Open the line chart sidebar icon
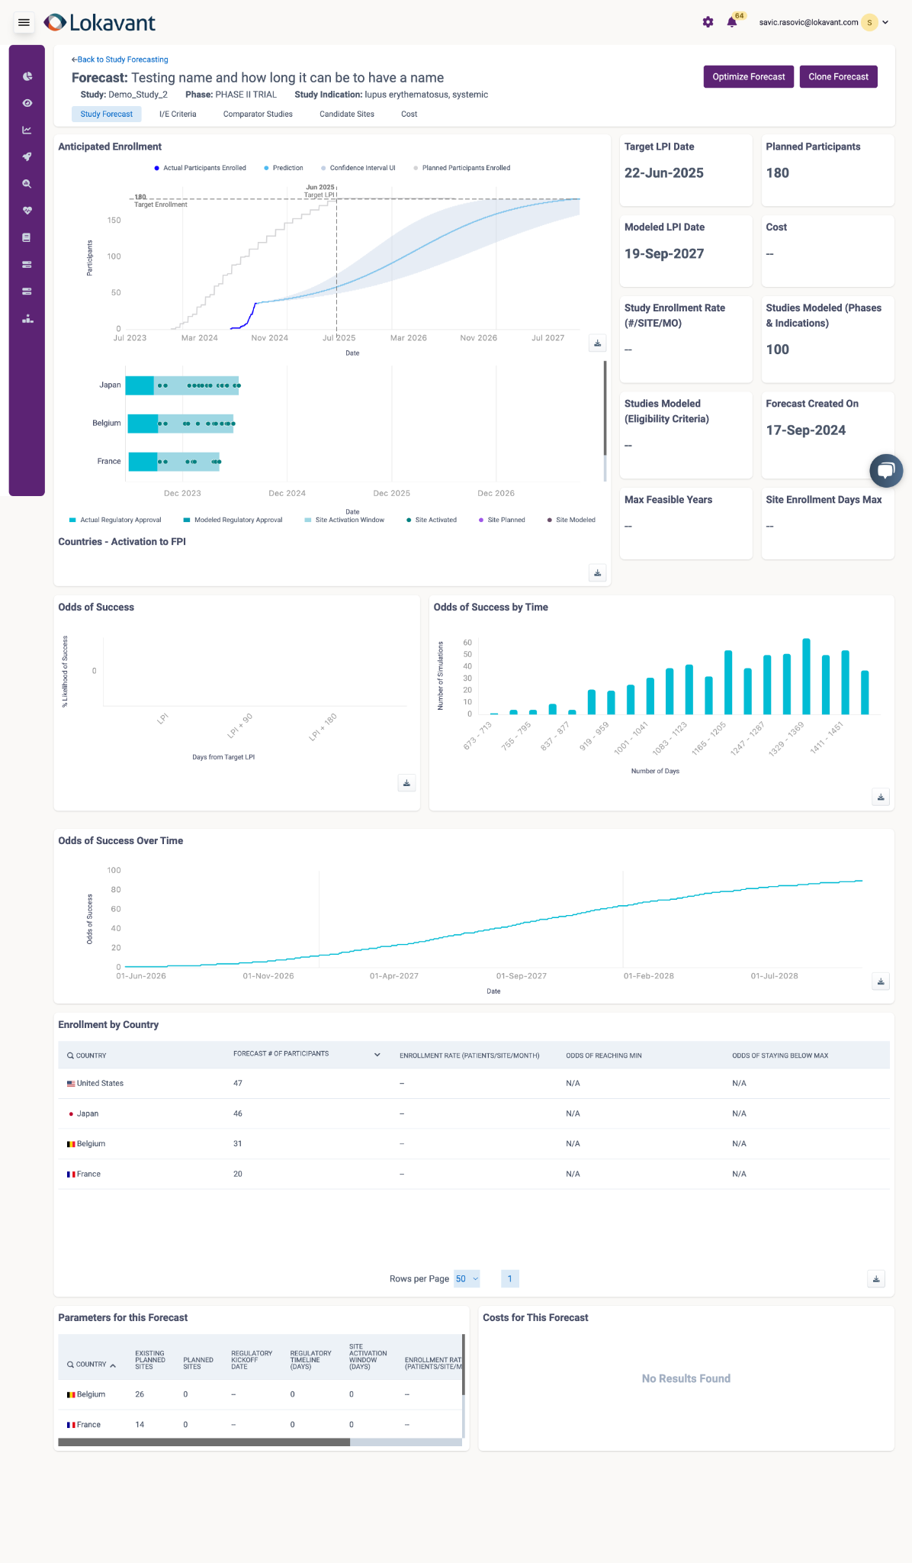912x1563 pixels. (x=27, y=130)
